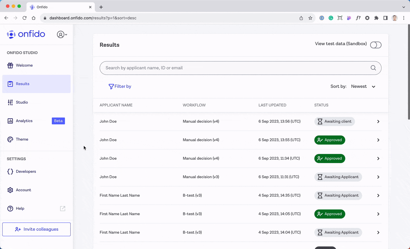The width and height of the screenshot is (410, 249).
Task: Click the Filter by link
Action: point(123,87)
